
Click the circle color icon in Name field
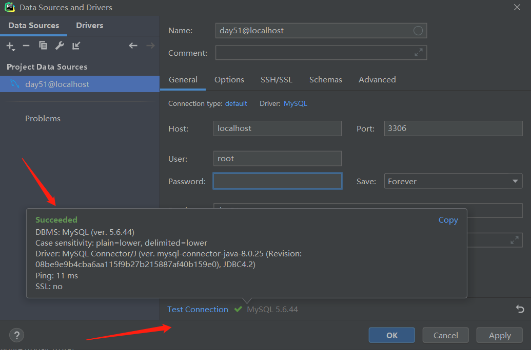[418, 31]
